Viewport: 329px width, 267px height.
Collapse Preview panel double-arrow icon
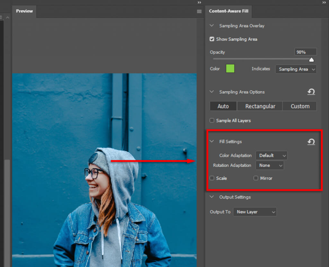point(199,2)
